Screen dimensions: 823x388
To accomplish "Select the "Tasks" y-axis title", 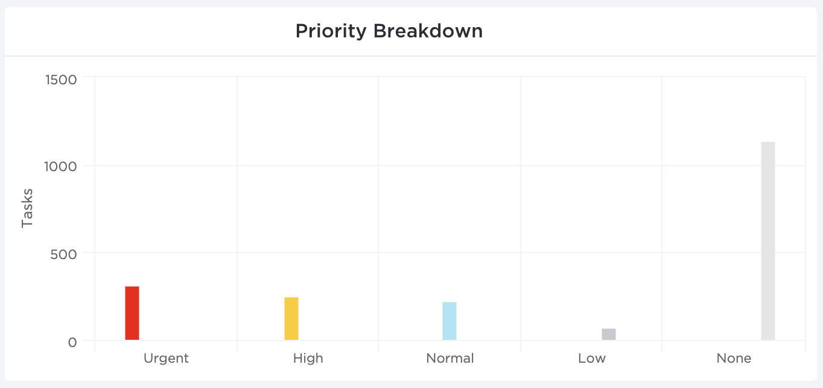I will point(27,208).
